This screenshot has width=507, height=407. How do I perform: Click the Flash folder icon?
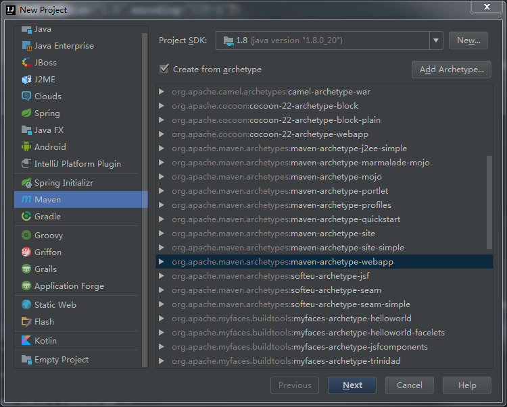point(26,322)
